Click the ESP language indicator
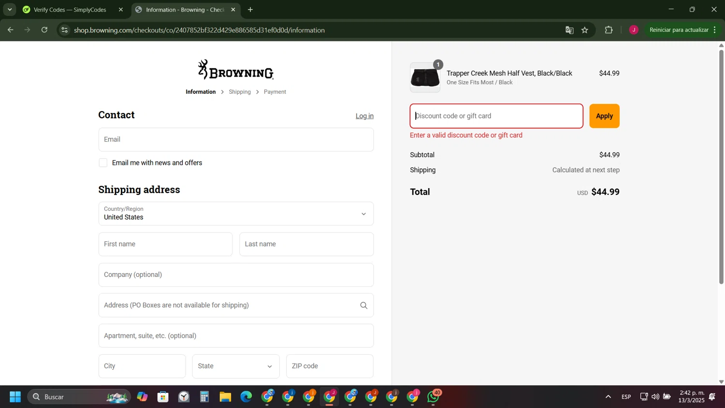The height and width of the screenshot is (408, 725). 626,397
